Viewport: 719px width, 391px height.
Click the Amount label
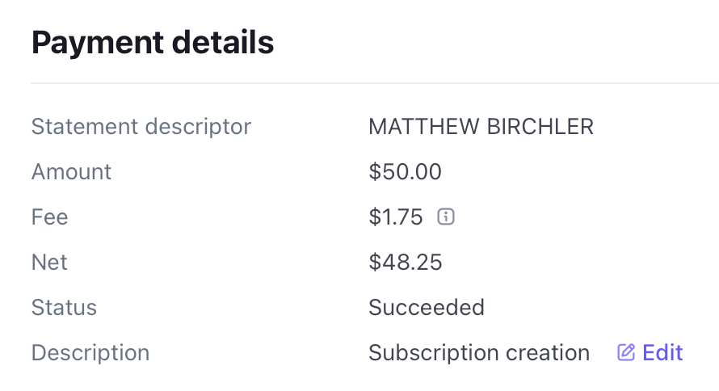pos(71,172)
